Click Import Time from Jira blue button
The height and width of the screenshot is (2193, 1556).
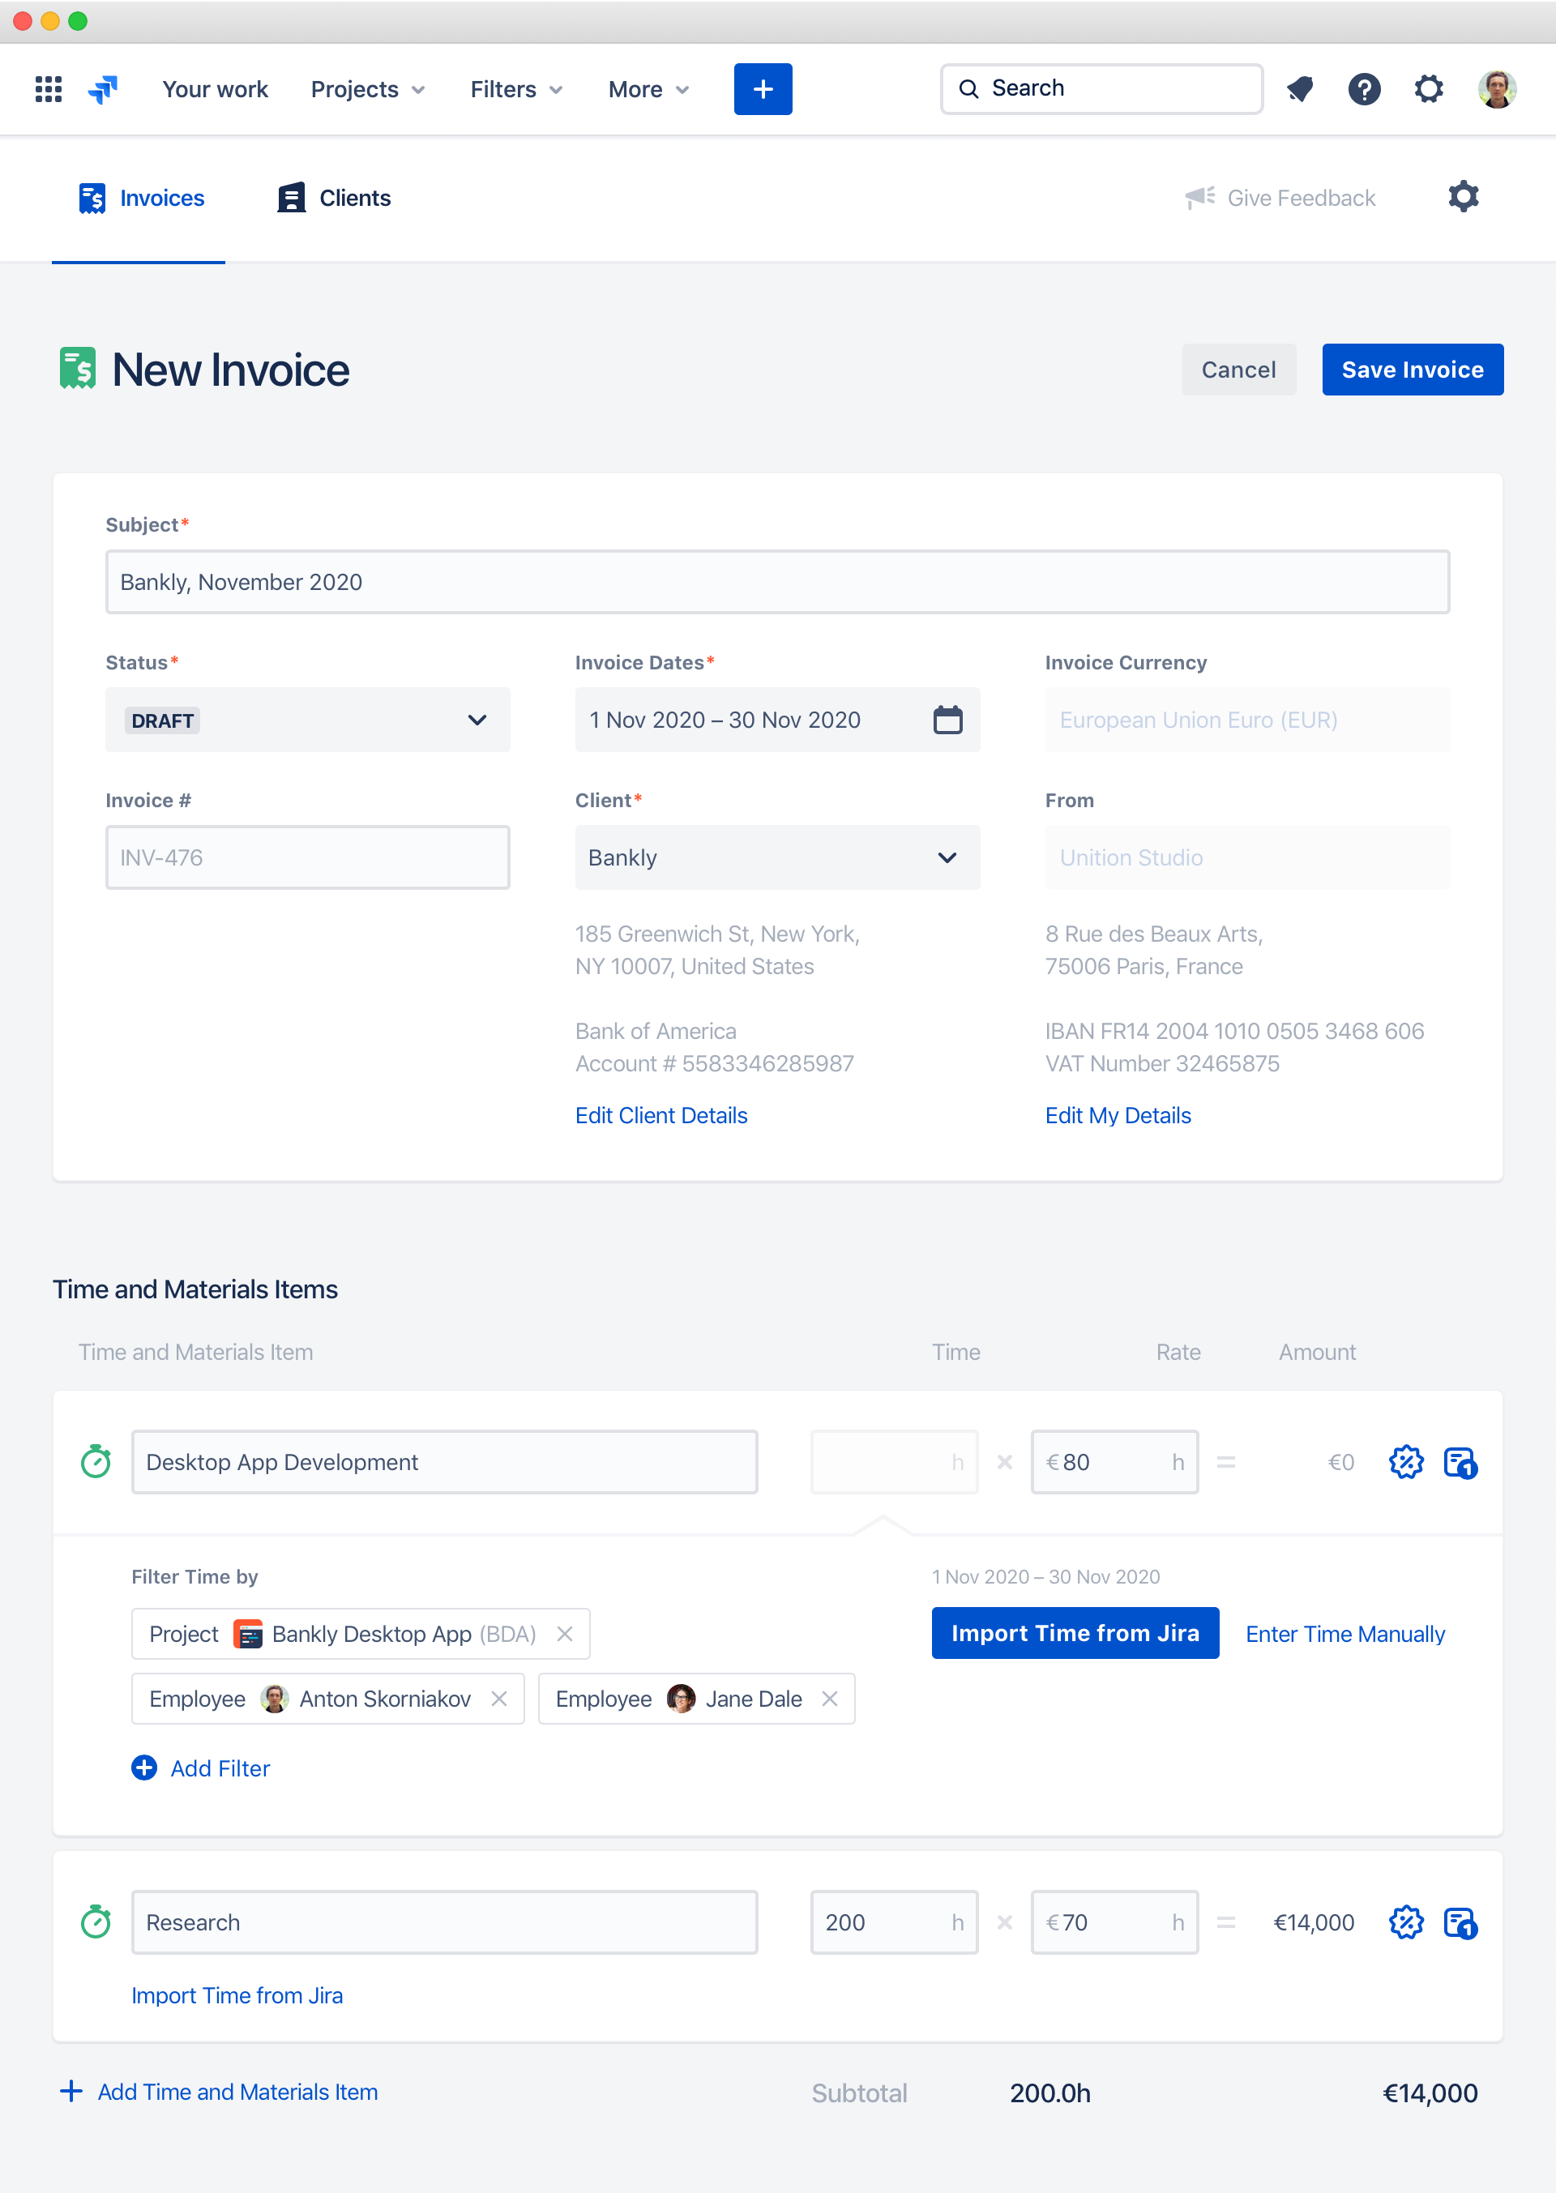tap(1075, 1632)
